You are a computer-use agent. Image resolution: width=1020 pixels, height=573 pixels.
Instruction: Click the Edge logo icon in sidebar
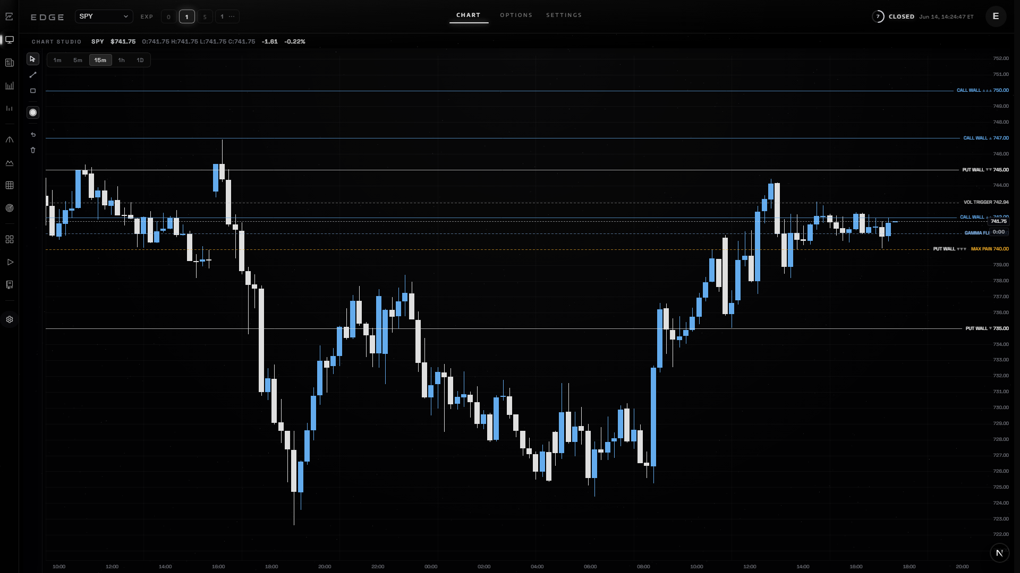click(9, 17)
